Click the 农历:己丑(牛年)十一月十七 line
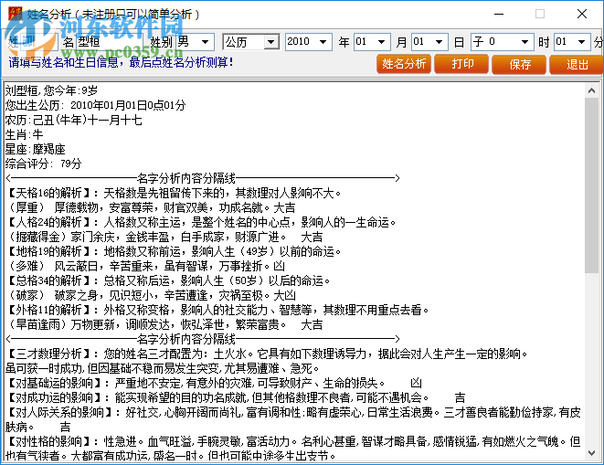Image resolution: width=604 pixels, height=465 pixels. (74, 120)
